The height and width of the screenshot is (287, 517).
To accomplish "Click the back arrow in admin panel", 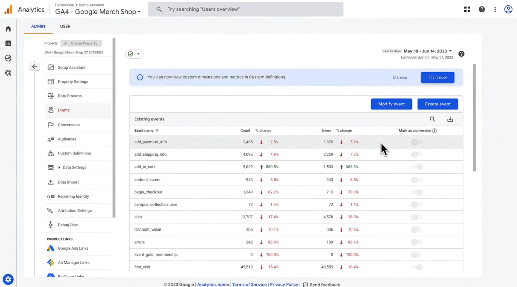I will click(35, 67).
